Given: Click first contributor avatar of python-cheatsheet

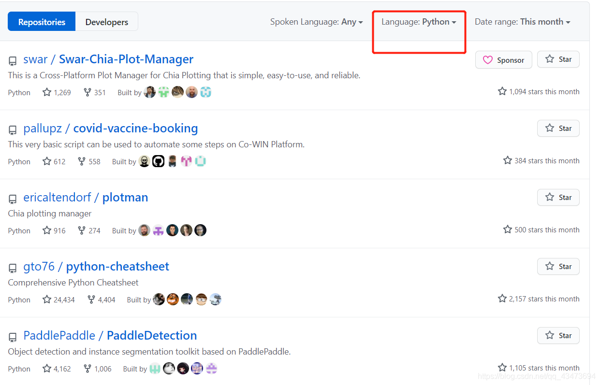Looking at the screenshot, I should (x=159, y=299).
